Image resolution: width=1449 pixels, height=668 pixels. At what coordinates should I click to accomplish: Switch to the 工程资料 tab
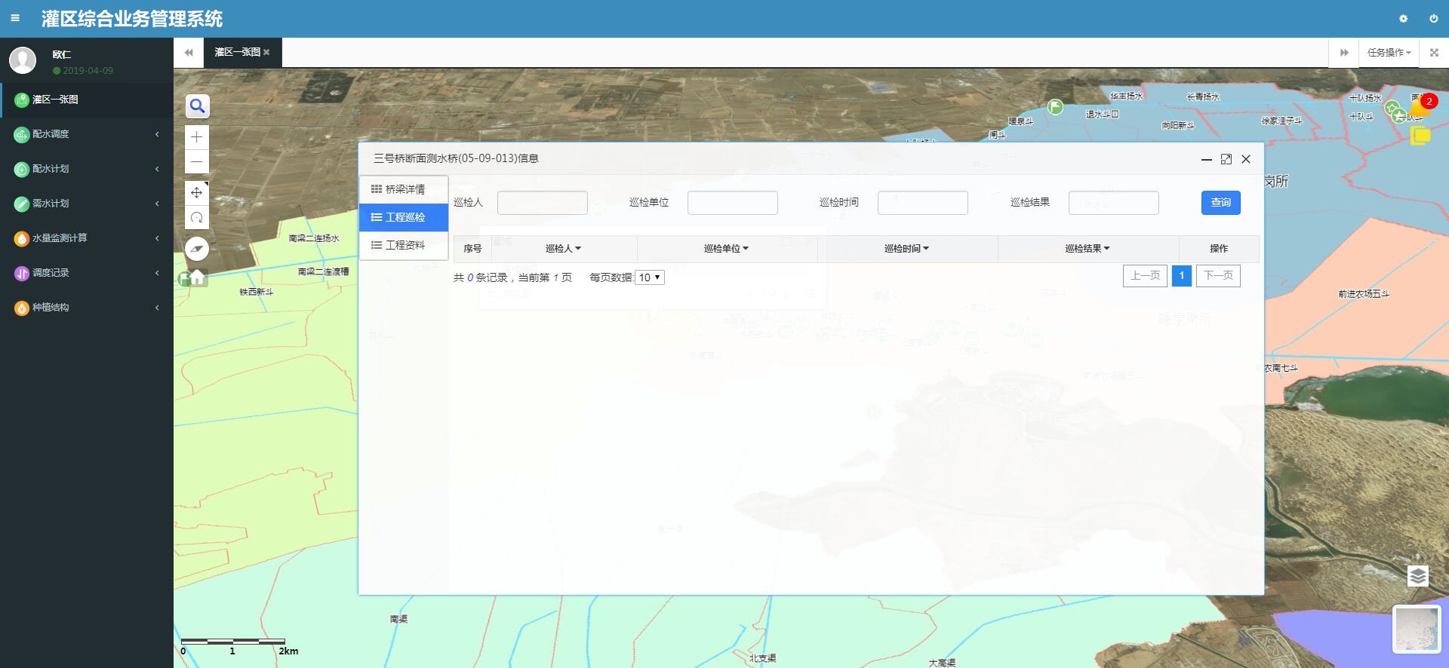click(404, 245)
